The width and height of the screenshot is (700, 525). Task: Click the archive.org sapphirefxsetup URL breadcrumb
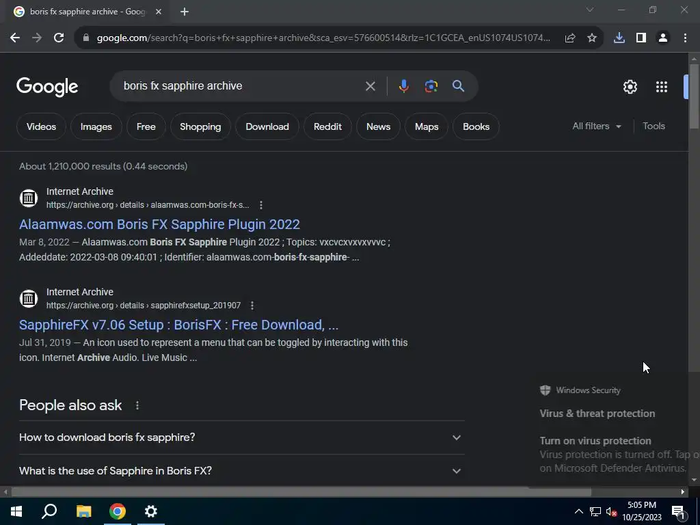pos(144,306)
